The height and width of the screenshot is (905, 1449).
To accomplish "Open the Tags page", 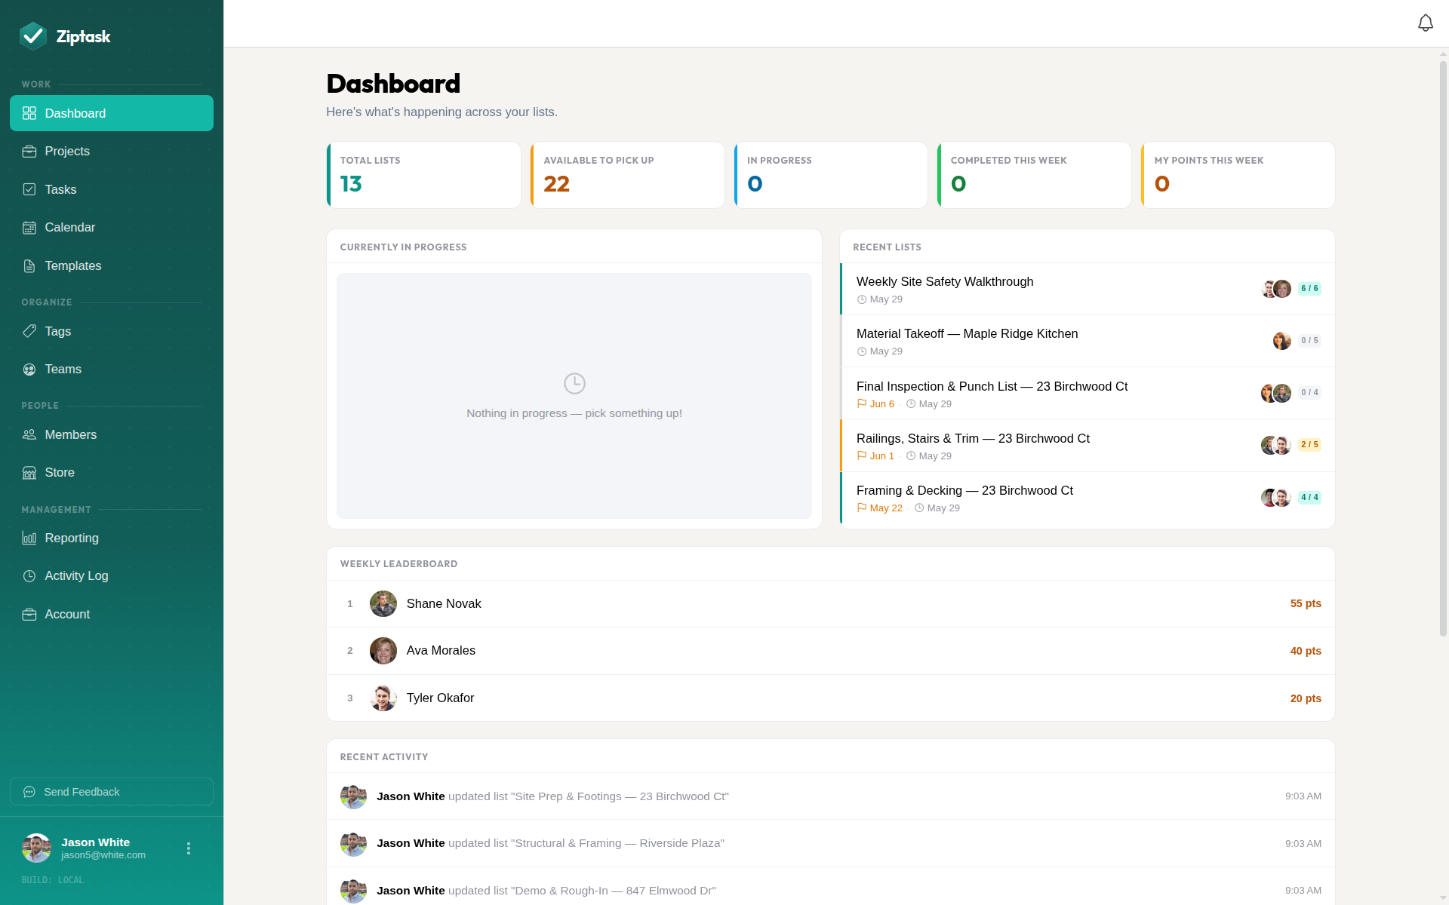I will click(x=112, y=331).
